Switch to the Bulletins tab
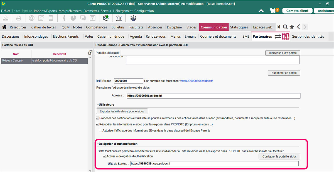 coord(118,27)
